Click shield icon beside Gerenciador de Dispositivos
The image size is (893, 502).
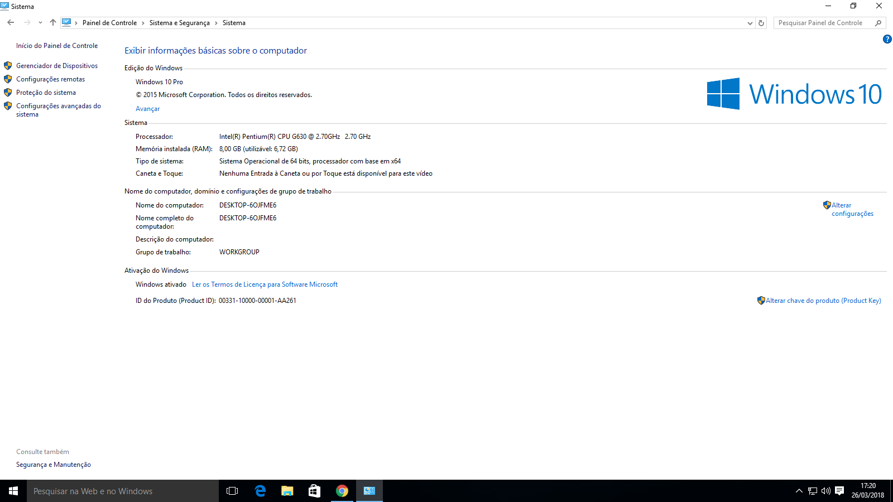[x=8, y=66]
